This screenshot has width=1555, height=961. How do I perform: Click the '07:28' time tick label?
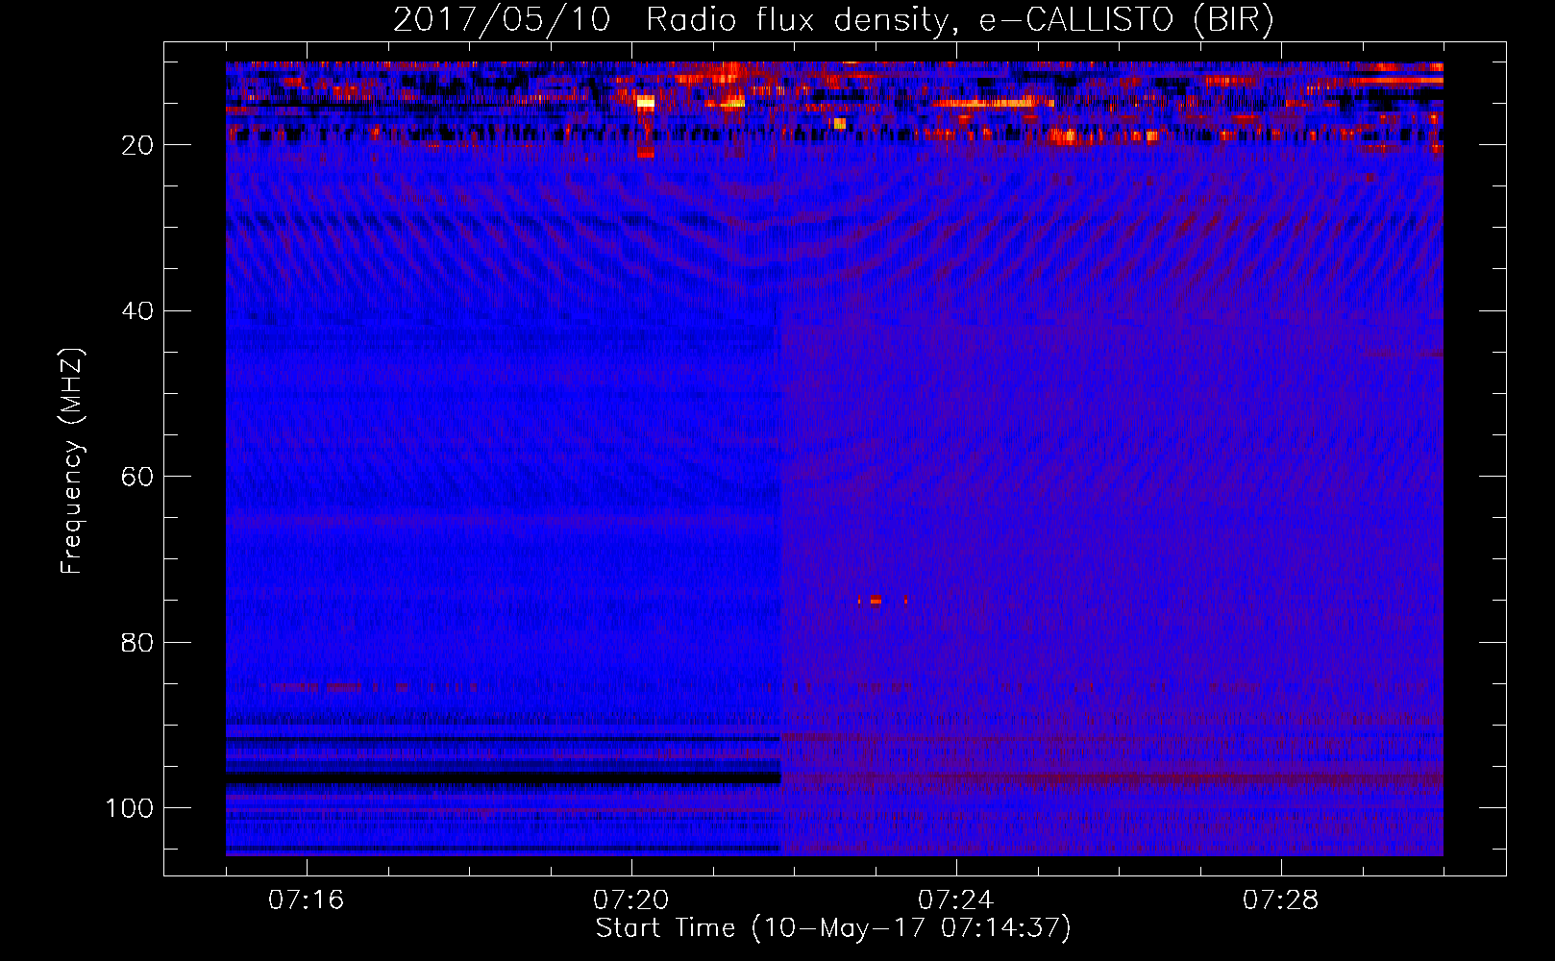click(1280, 900)
